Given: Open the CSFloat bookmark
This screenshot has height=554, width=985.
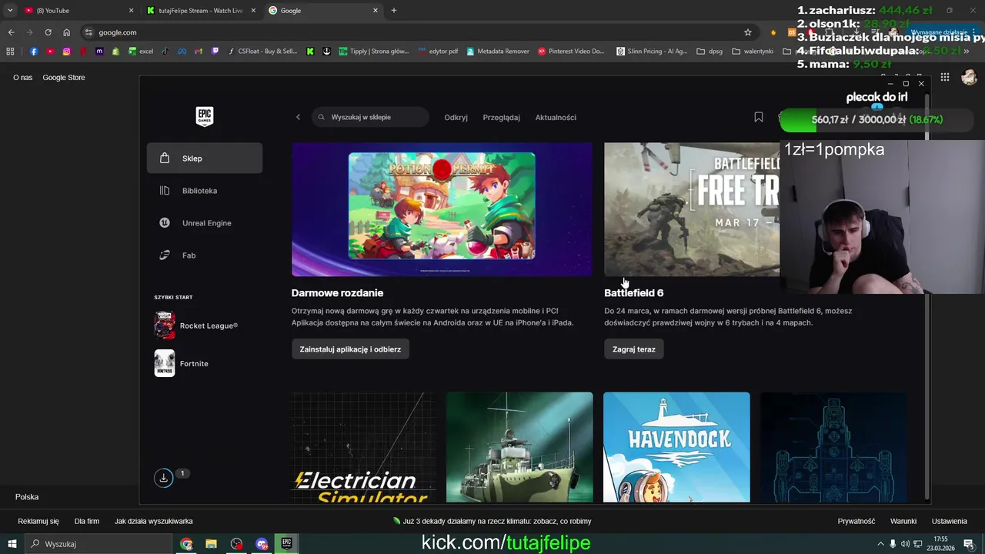Looking at the screenshot, I should pyautogui.click(x=262, y=52).
